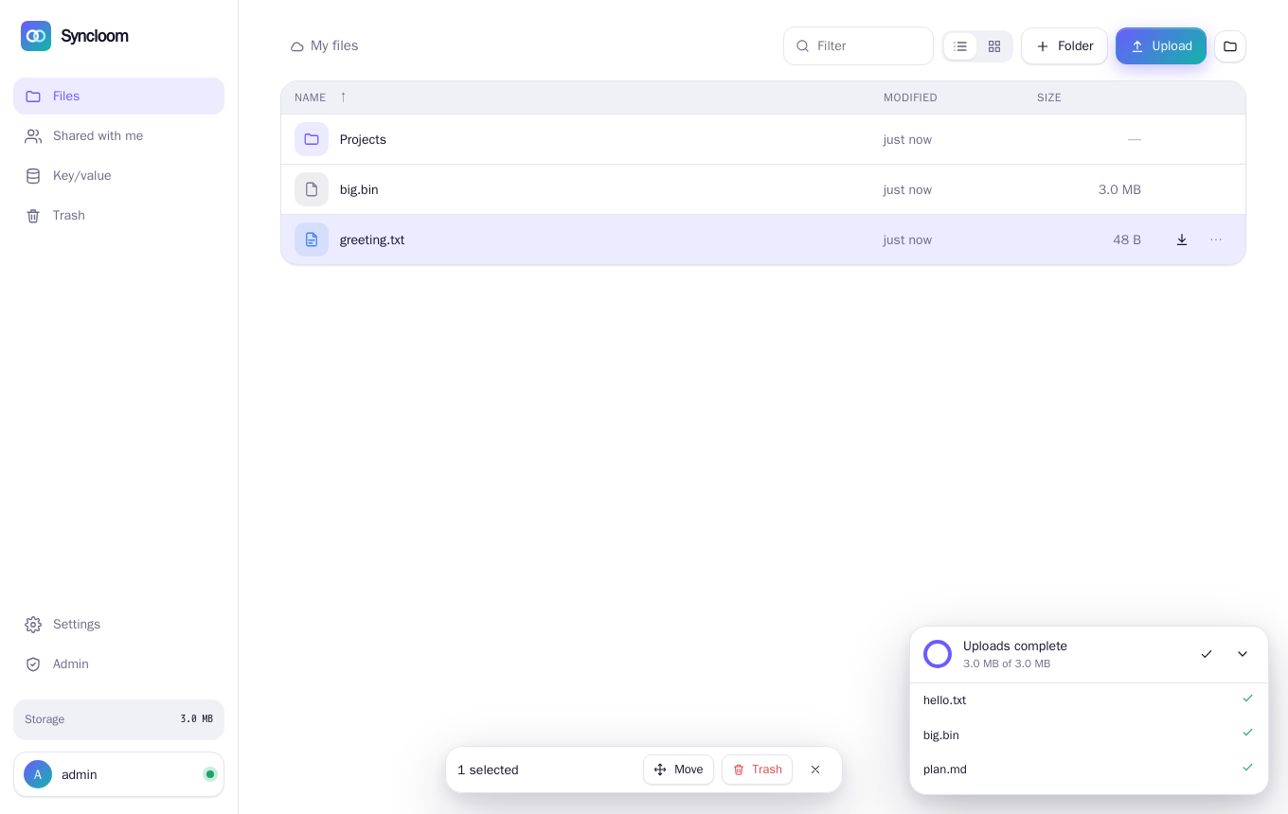Image resolution: width=1288 pixels, height=814 pixels.
Task: Open the Trash section in sidebar
Action: (118, 216)
